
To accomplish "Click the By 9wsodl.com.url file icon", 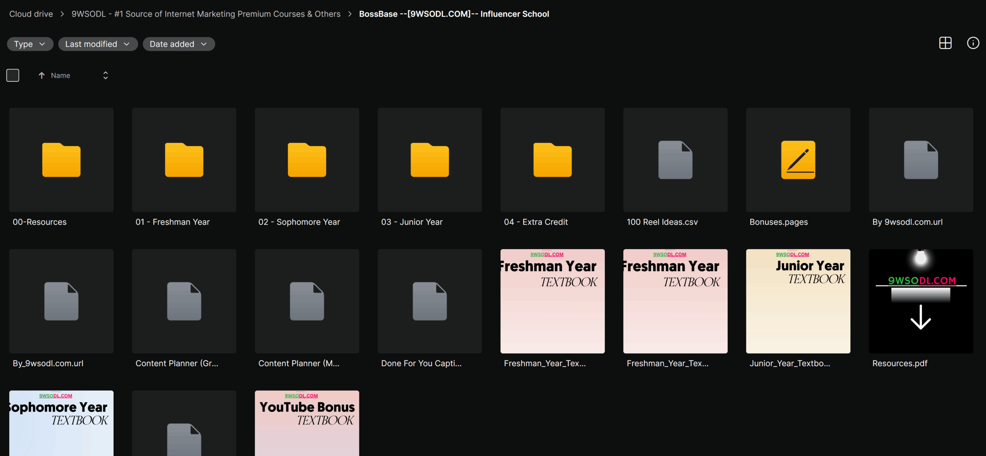I will [921, 160].
